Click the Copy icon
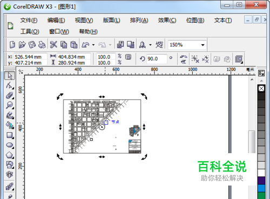This screenshot has height=199, width=270. (x=64, y=45)
